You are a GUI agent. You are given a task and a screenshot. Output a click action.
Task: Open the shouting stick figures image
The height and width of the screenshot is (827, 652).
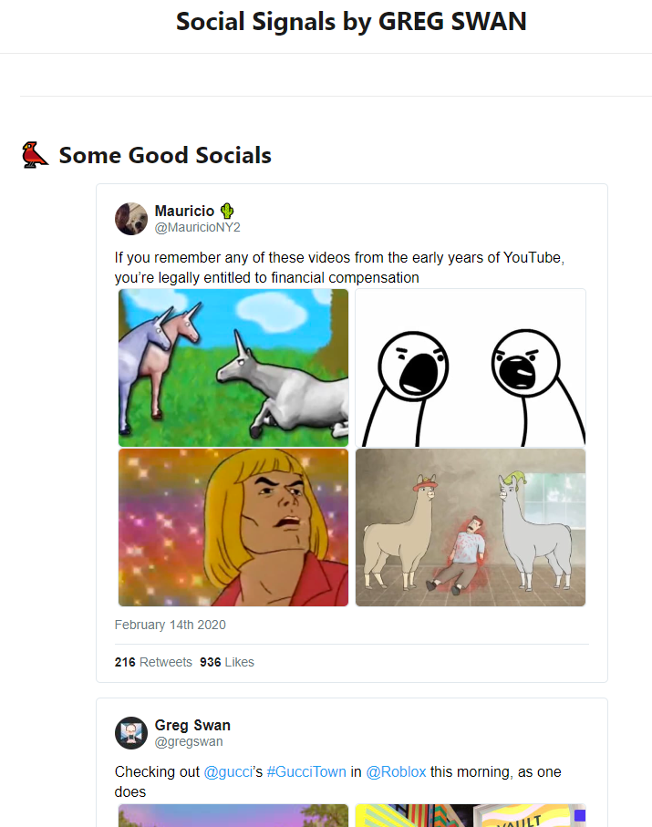coord(470,367)
